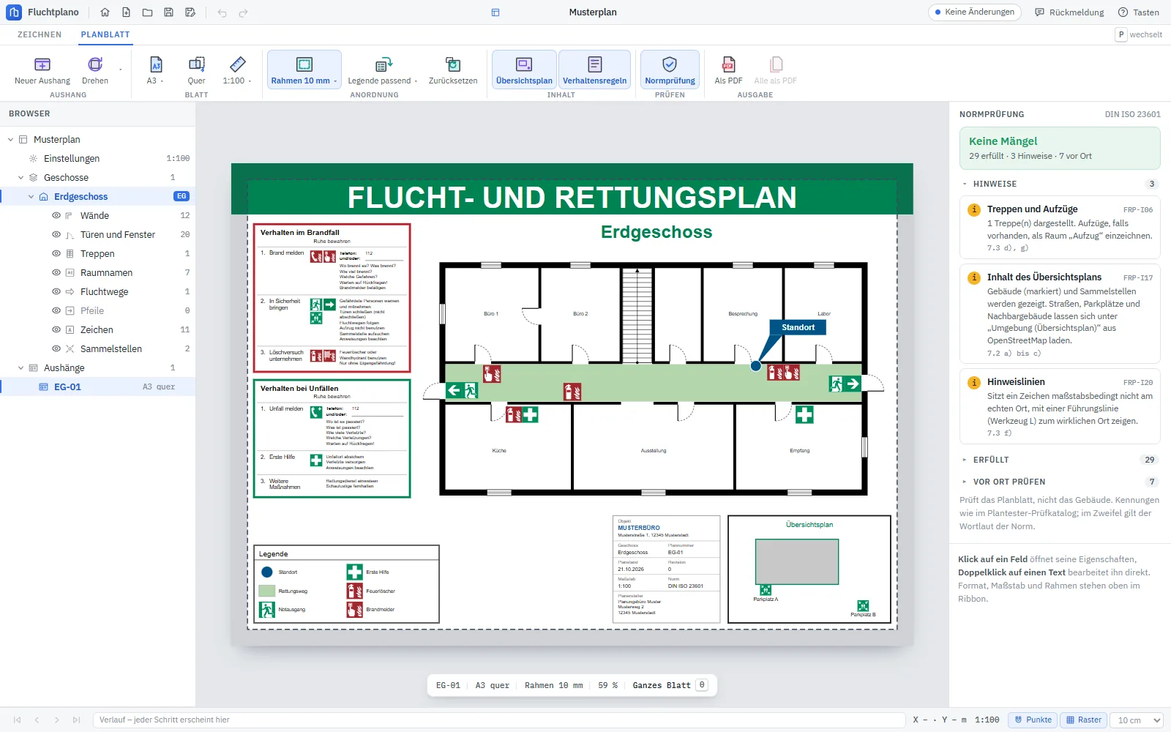This screenshot has width=1171, height=732.
Task: Go to previous history step
Action: [37, 720]
